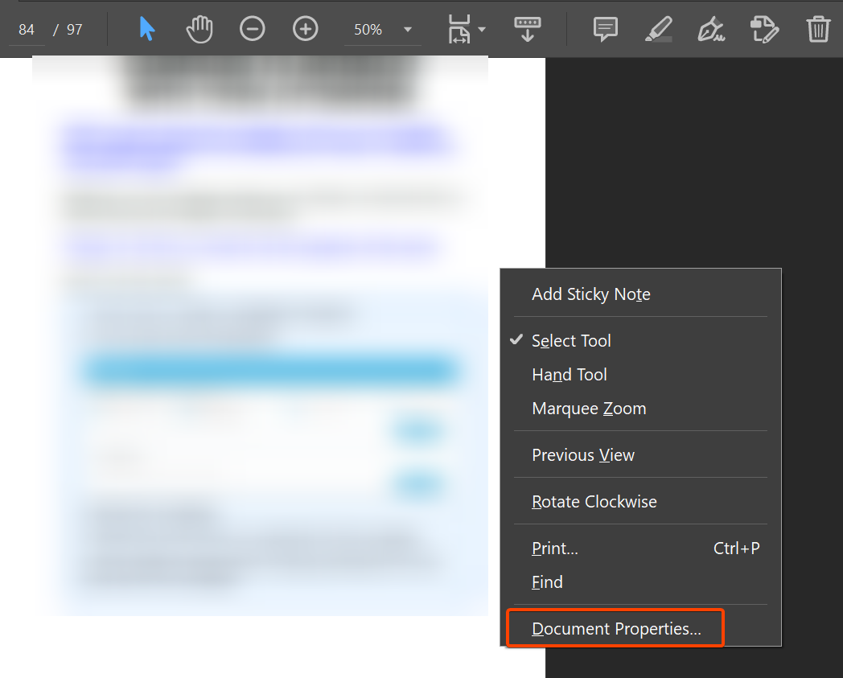Screen dimensions: 843x678
Task: Click the Edit PDF pencil icon
Action: click(764, 29)
